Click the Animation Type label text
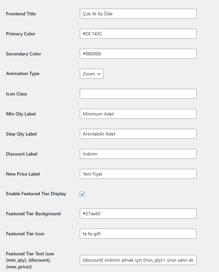This screenshot has height=272, width=219. tap(23, 73)
